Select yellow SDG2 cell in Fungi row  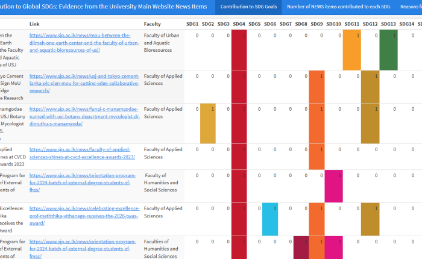207,123
